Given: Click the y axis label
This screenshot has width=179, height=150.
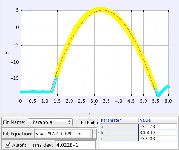Looking at the screenshot, I should [7, 53].
